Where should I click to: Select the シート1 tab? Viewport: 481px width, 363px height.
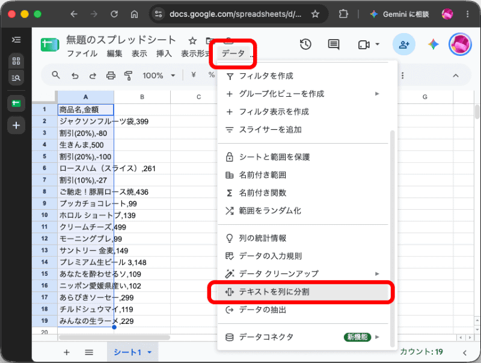point(127,352)
